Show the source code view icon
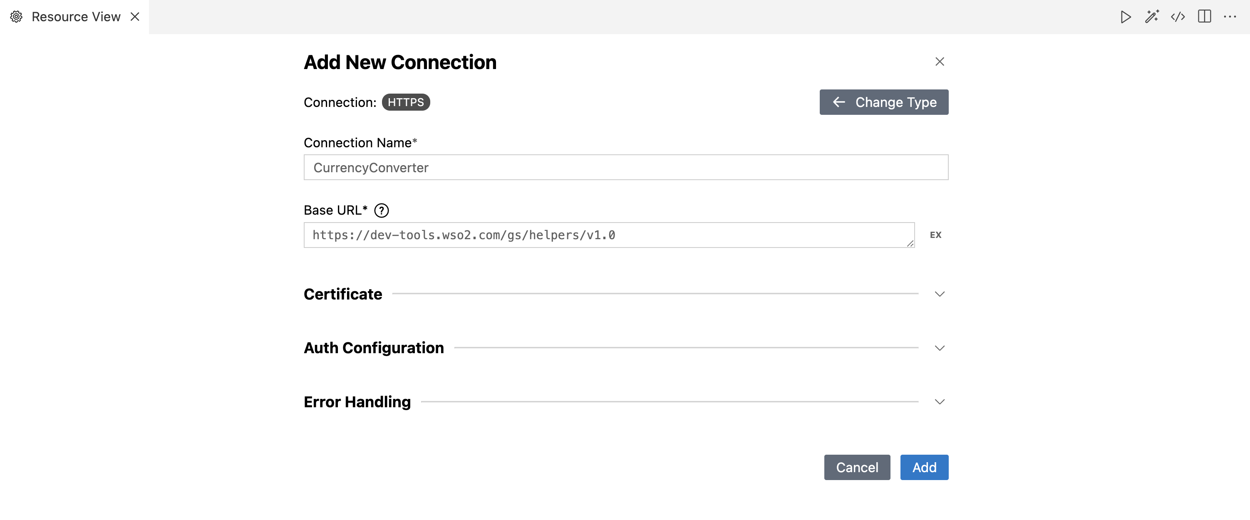This screenshot has height=520, width=1250. [x=1178, y=17]
